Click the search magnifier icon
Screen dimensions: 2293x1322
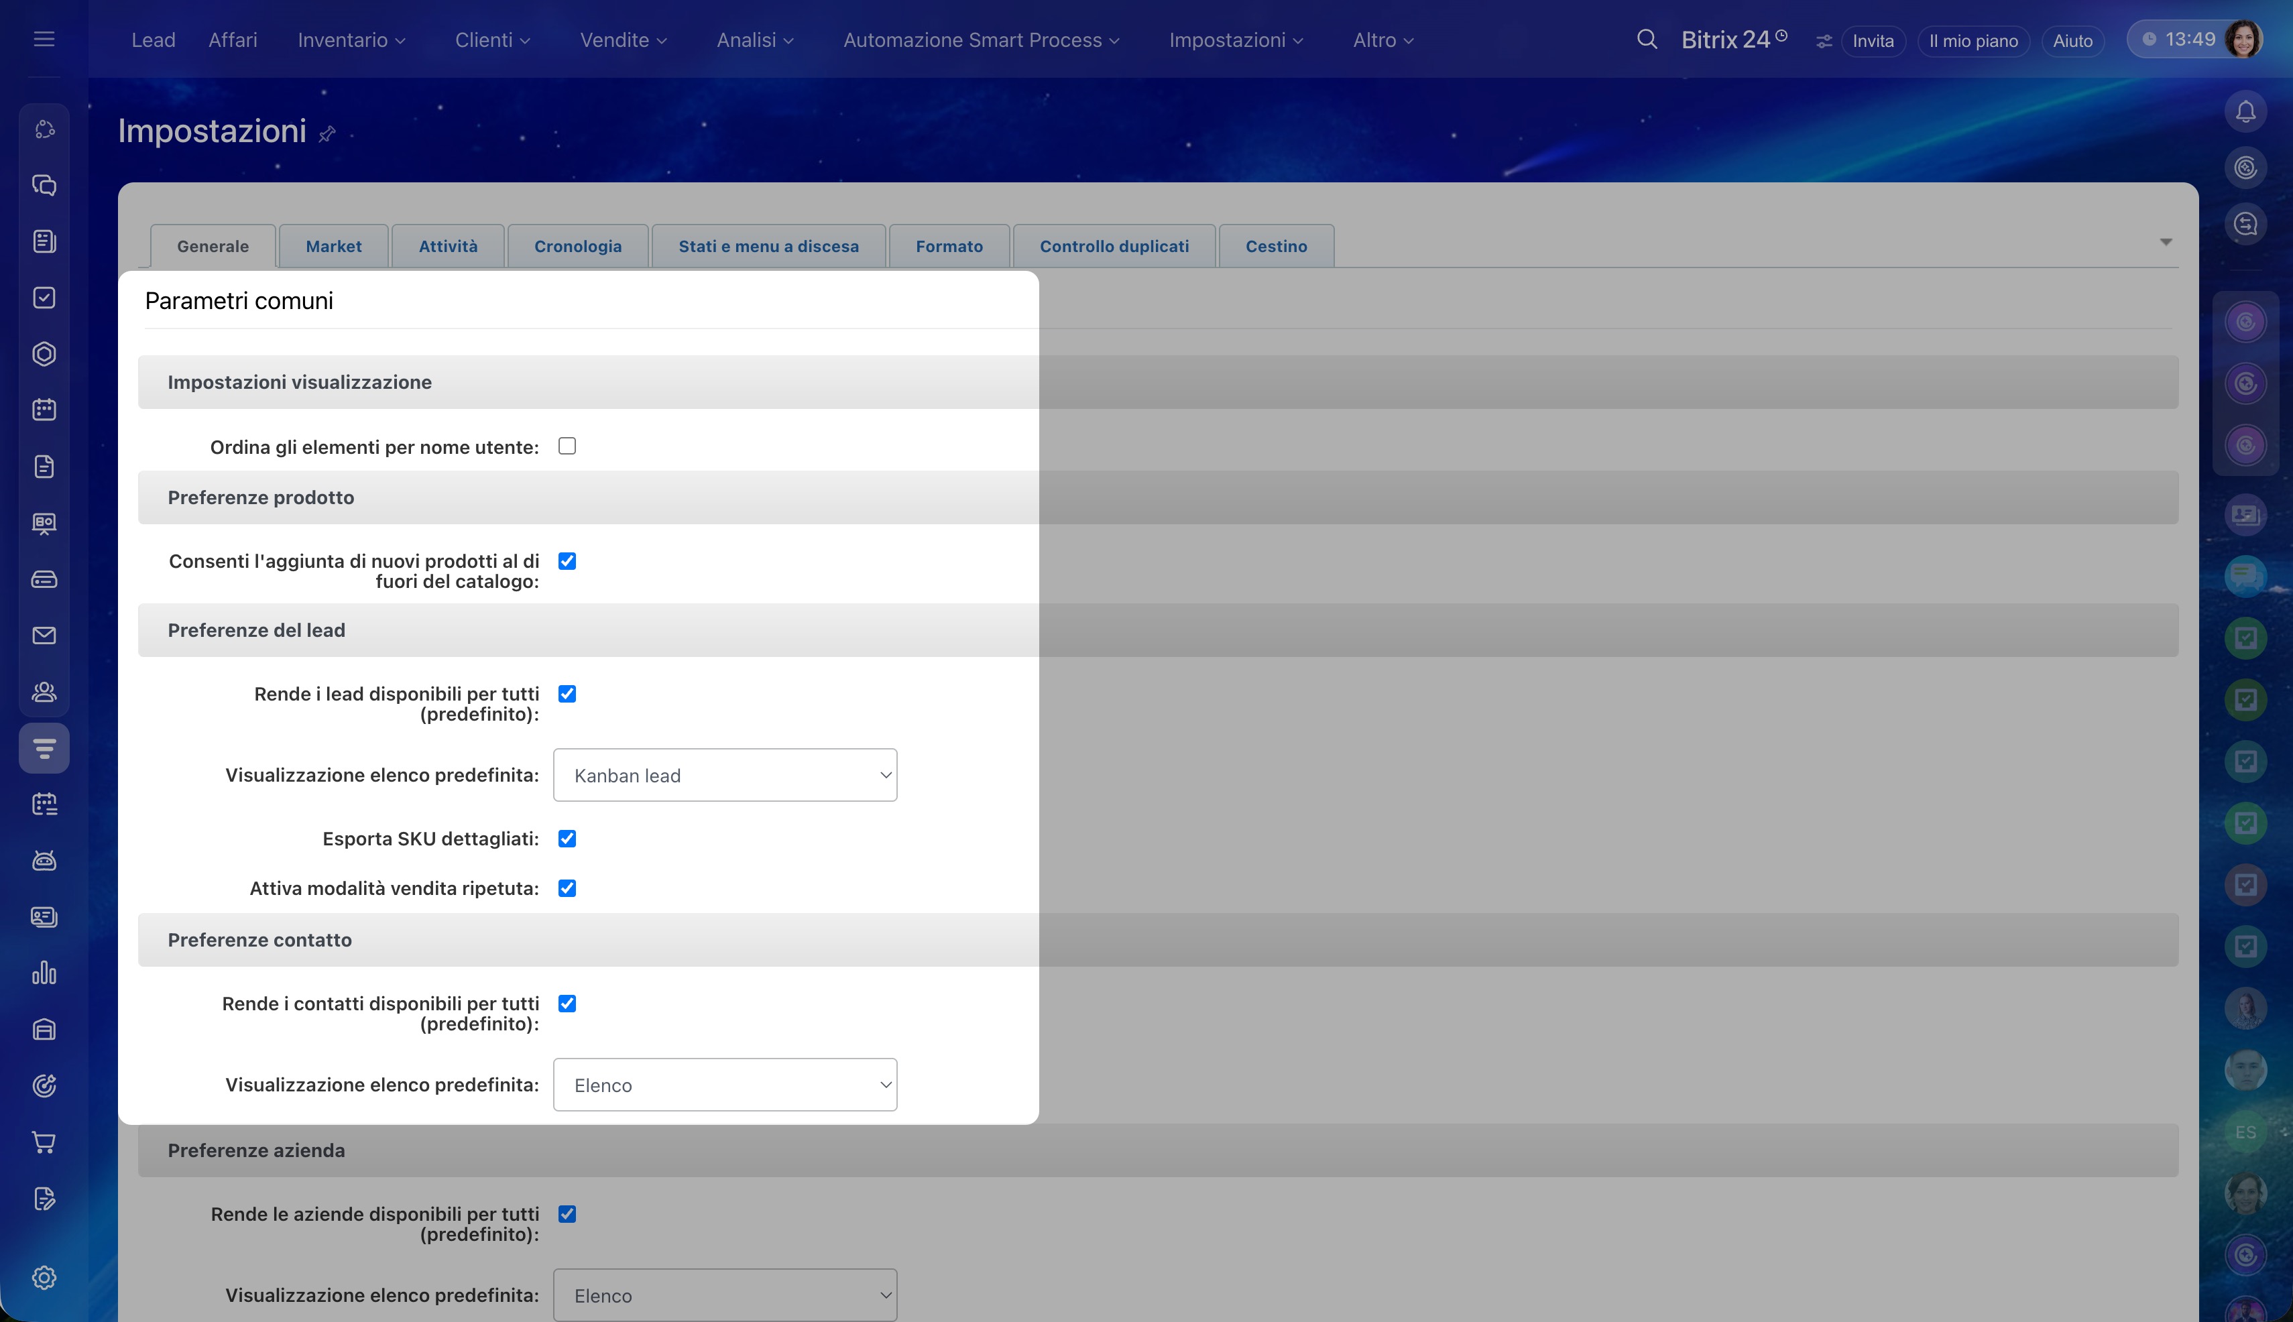1645,39
